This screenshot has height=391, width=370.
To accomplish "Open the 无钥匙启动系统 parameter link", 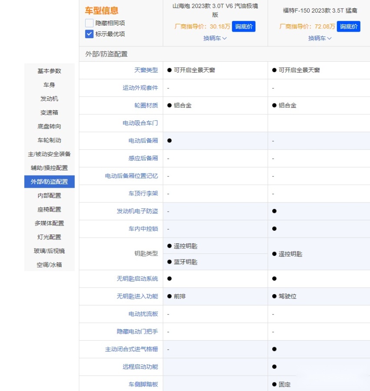I will click(x=137, y=279).
